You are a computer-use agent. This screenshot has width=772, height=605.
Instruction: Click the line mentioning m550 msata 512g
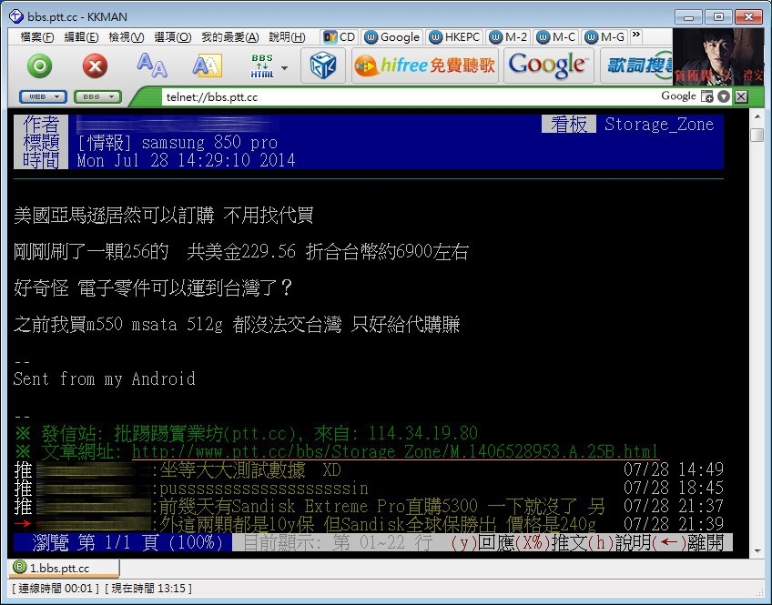[237, 325]
